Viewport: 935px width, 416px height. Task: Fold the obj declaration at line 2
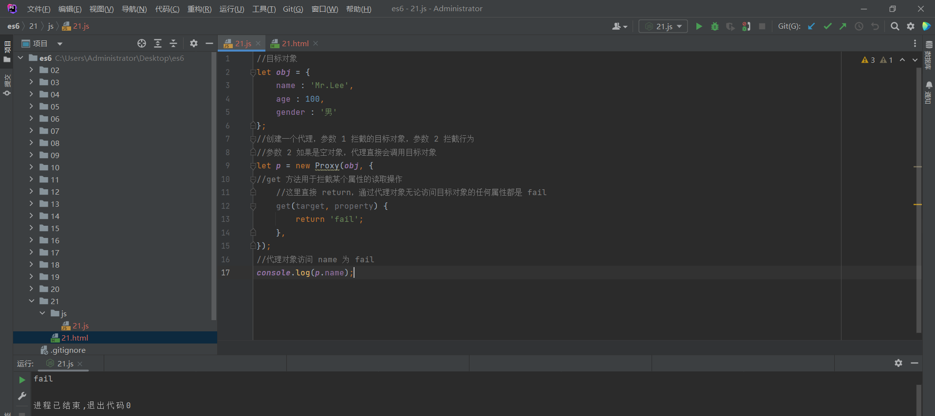pyautogui.click(x=253, y=72)
